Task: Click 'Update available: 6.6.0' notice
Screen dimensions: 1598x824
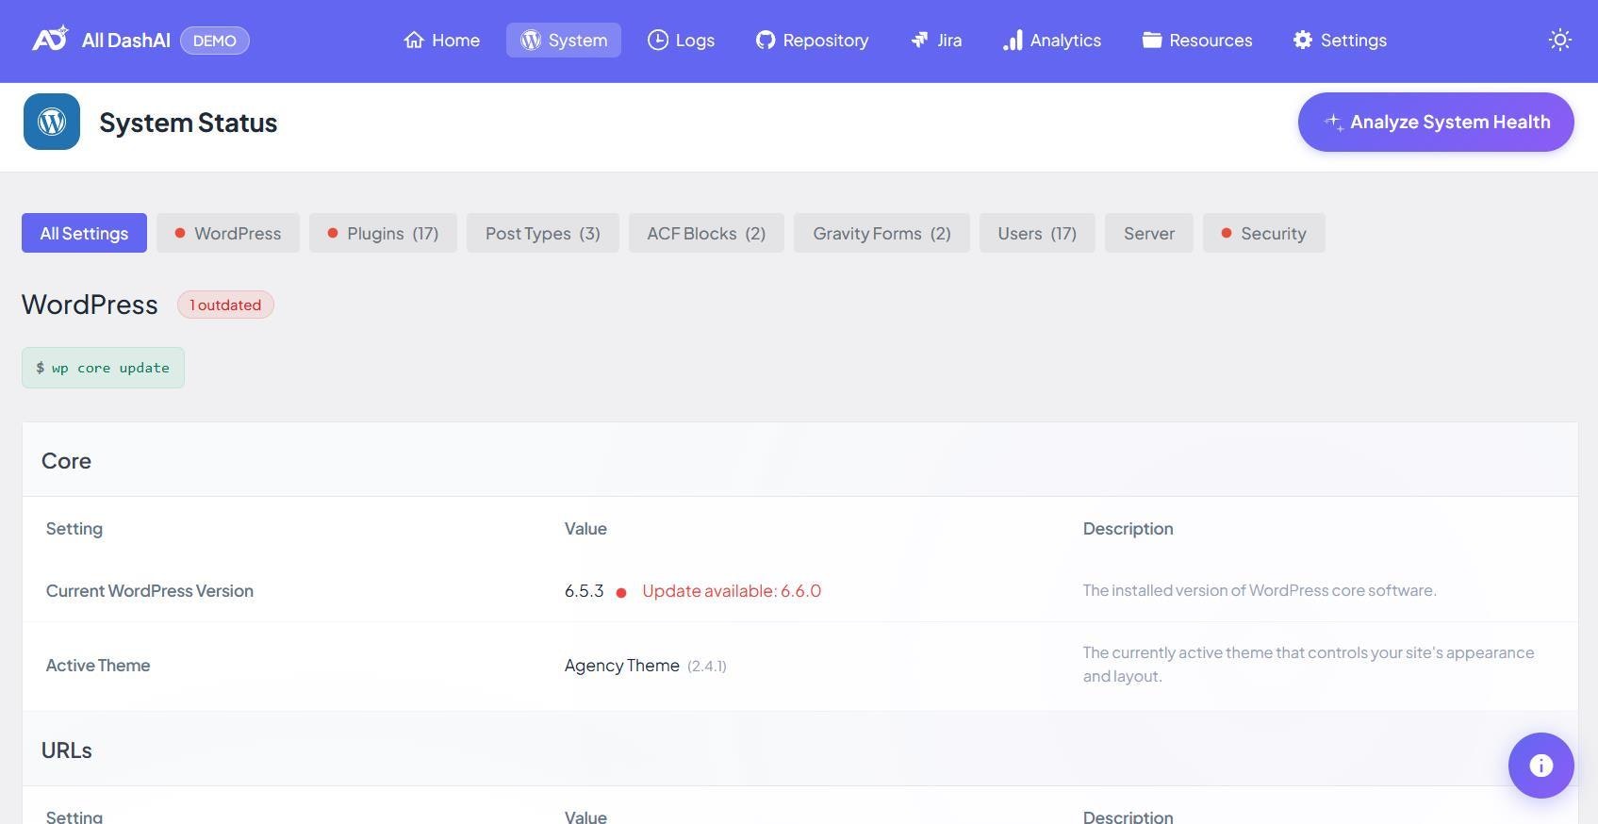Action: (x=732, y=590)
